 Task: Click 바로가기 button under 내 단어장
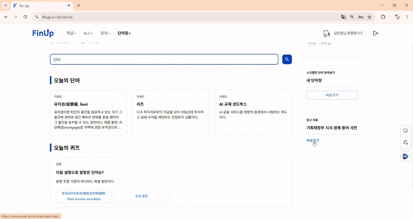[x=332, y=95]
